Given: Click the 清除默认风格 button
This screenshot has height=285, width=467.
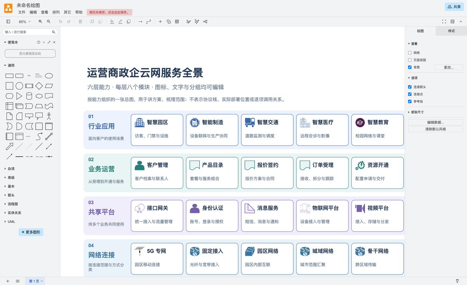Looking at the screenshot, I should click(435, 129).
